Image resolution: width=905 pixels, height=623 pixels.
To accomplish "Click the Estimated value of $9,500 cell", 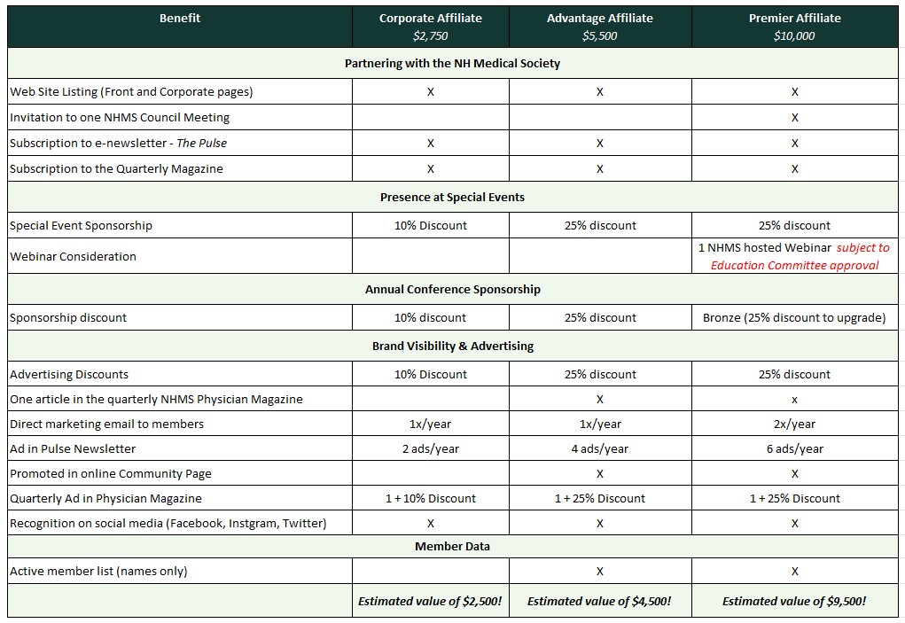I will [x=794, y=601].
